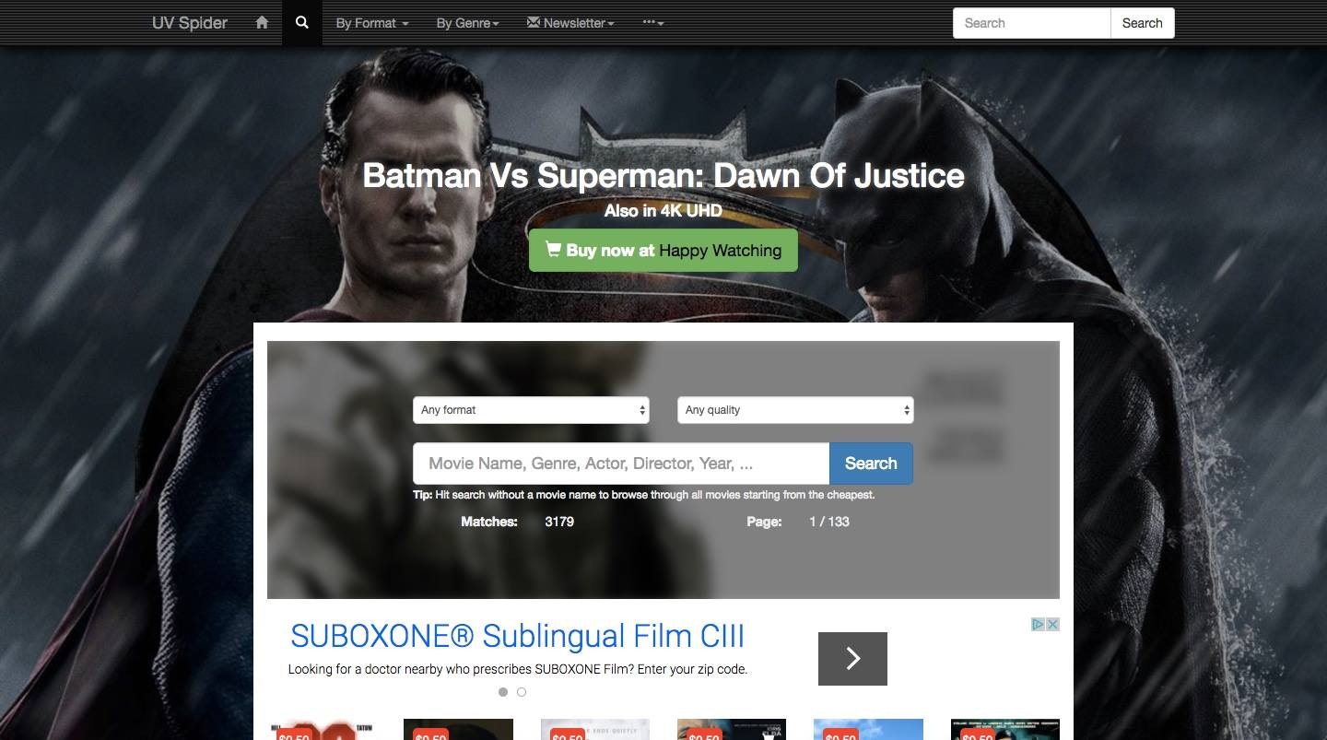Viewport: 1327px width, 740px height.
Task: Click Buy now at Happy Watching button
Action: click(663, 250)
